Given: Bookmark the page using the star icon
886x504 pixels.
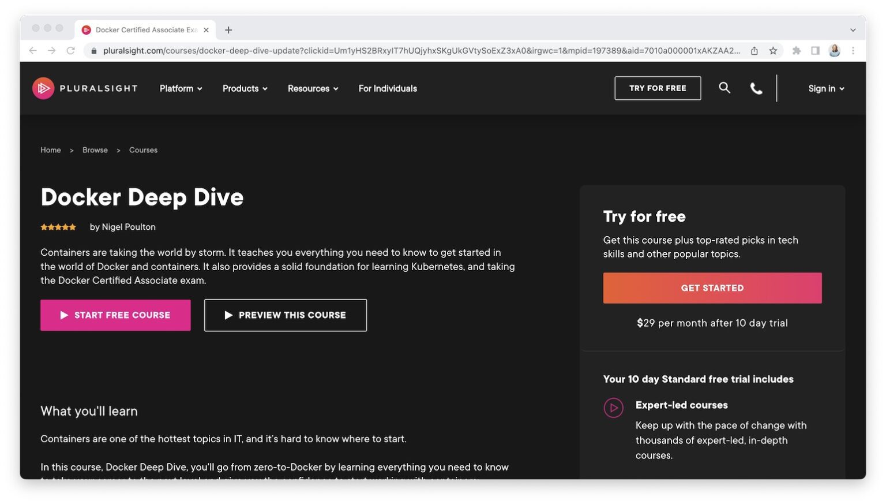Looking at the screenshot, I should [773, 50].
